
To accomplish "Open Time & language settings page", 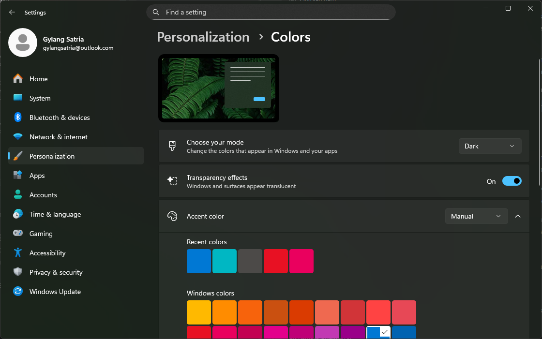I will coord(55,214).
